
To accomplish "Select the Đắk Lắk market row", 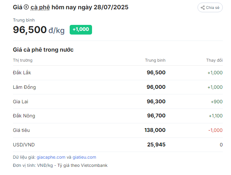I will point(118,73).
